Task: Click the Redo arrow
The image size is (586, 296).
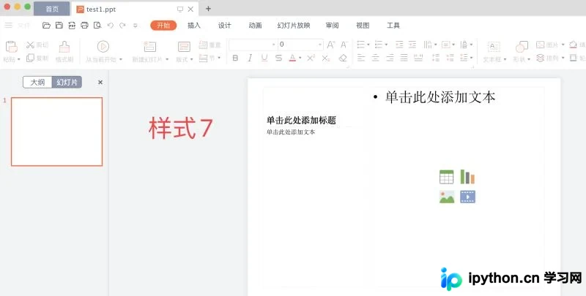Action: coord(122,26)
